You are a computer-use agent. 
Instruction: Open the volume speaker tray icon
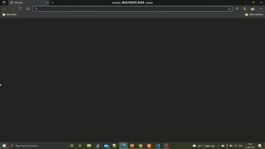point(235,146)
